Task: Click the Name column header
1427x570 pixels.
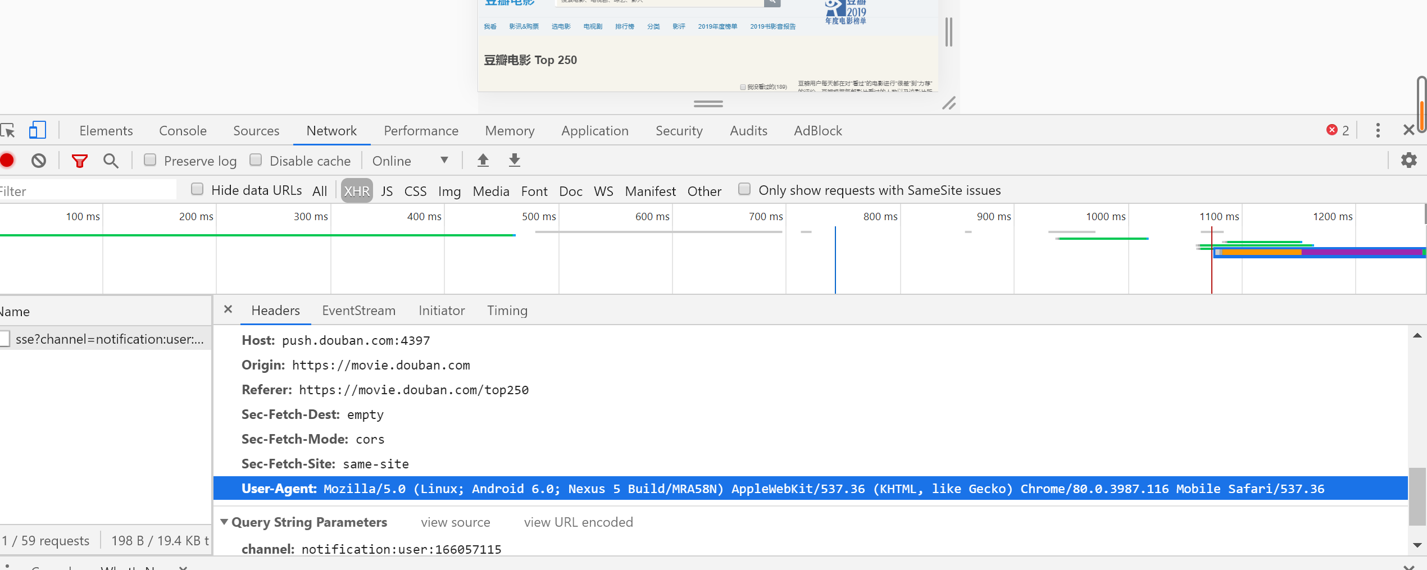Action: (x=106, y=311)
